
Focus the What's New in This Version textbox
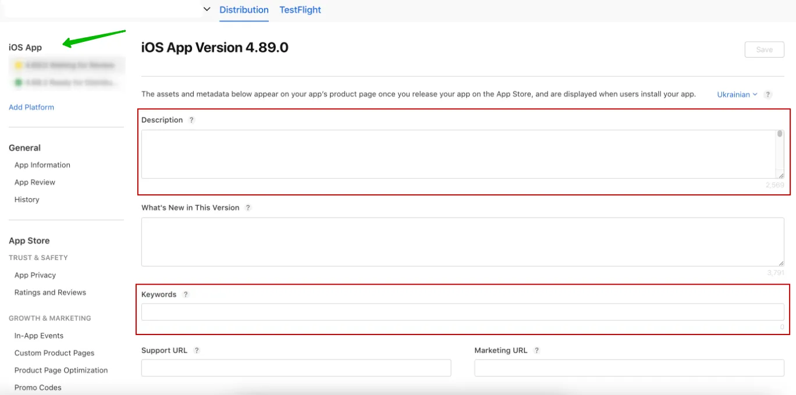[462, 242]
